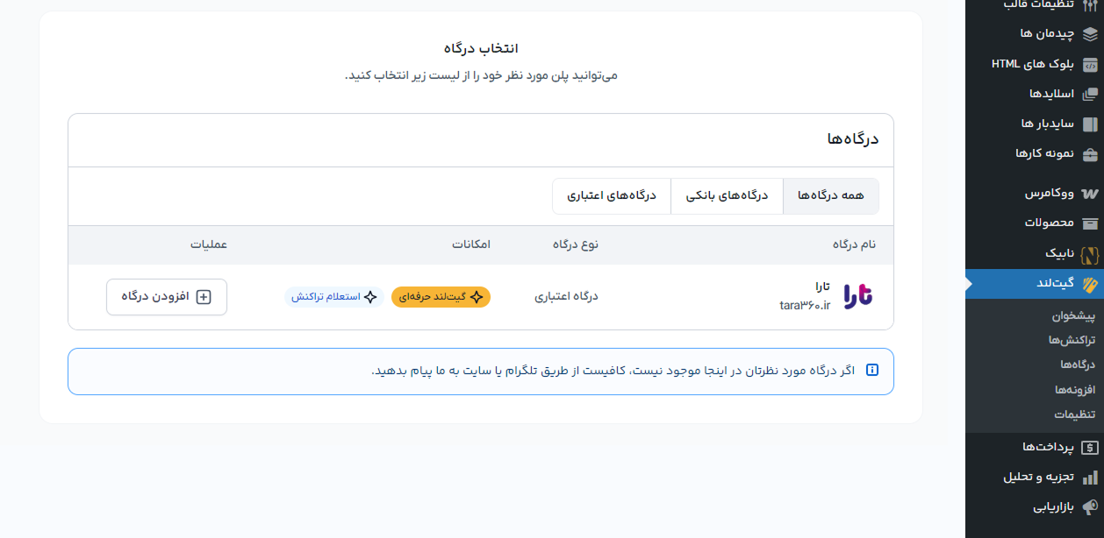
Task: Click the اسلایدها slides icon
Action: pyautogui.click(x=1090, y=94)
